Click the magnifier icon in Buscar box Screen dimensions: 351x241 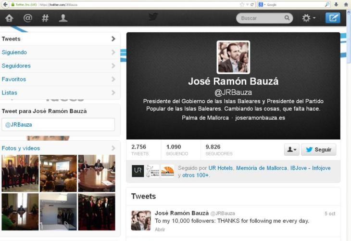click(x=287, y=18)
